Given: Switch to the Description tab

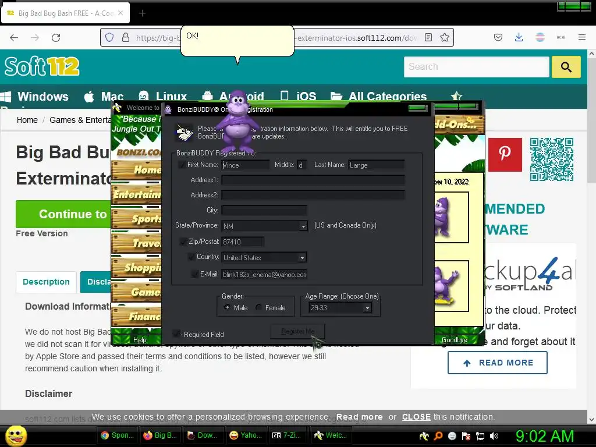Looking at the screenshot, I should pos(47,282).
